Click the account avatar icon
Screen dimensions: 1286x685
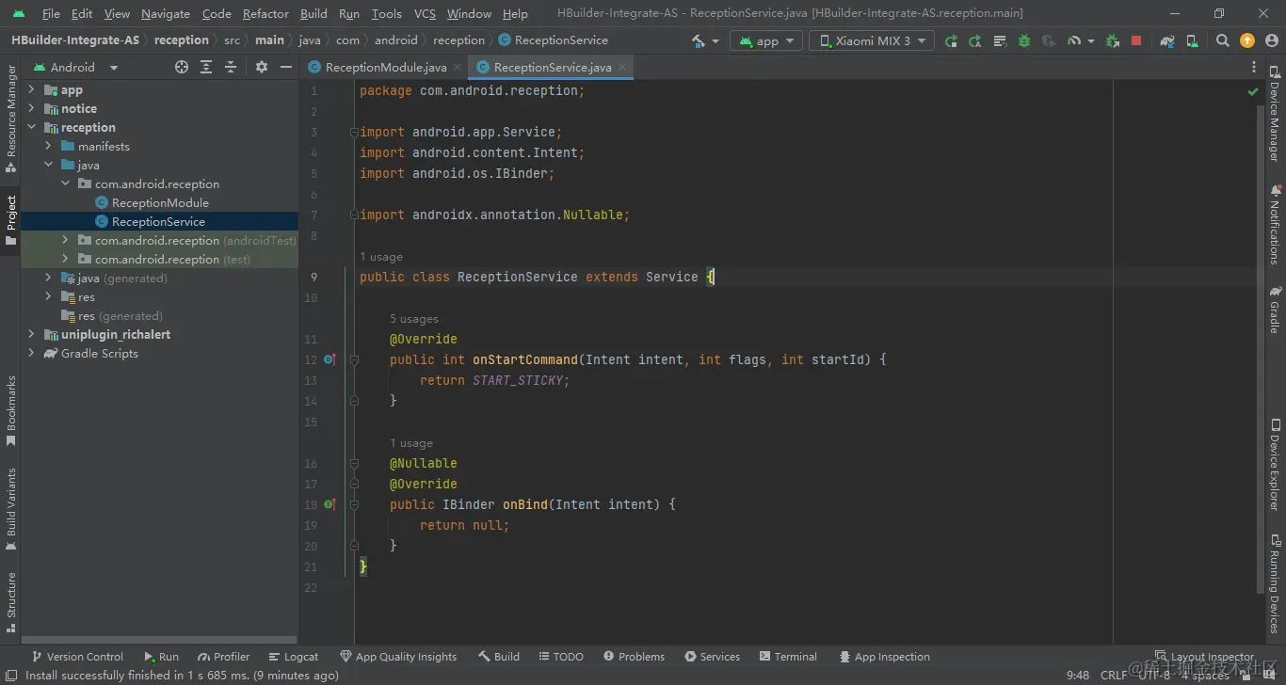[1272, 40]
